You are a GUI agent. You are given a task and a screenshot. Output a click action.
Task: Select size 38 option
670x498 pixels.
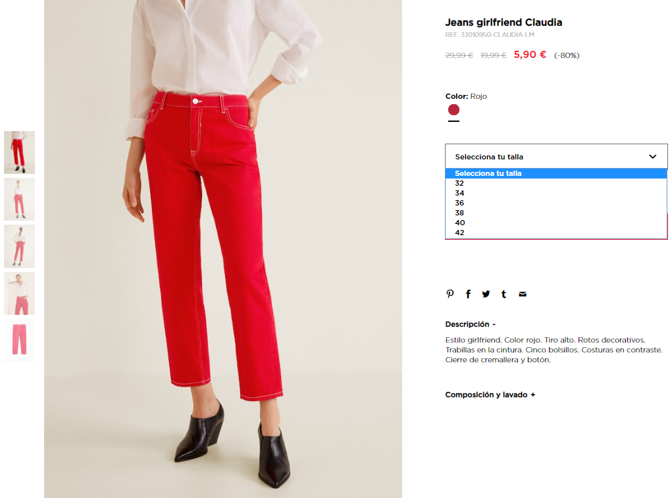[556, 213]
